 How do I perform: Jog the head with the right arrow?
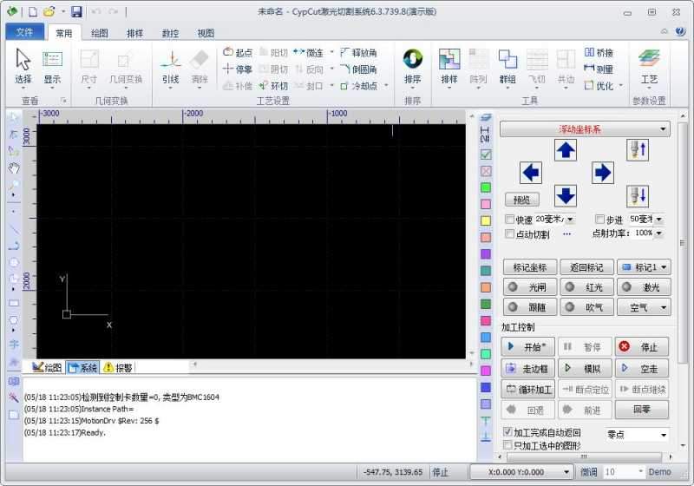tap(602, 173)
